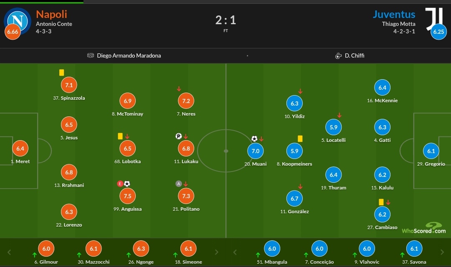The height and width of the screenshot is (267, 451).
Task: Click the penalty icon above Lukaku
Action: pos(179,136)
